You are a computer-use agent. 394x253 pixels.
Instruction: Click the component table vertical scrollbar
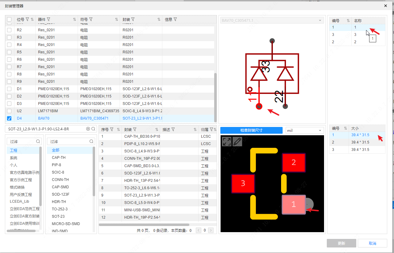215,97
